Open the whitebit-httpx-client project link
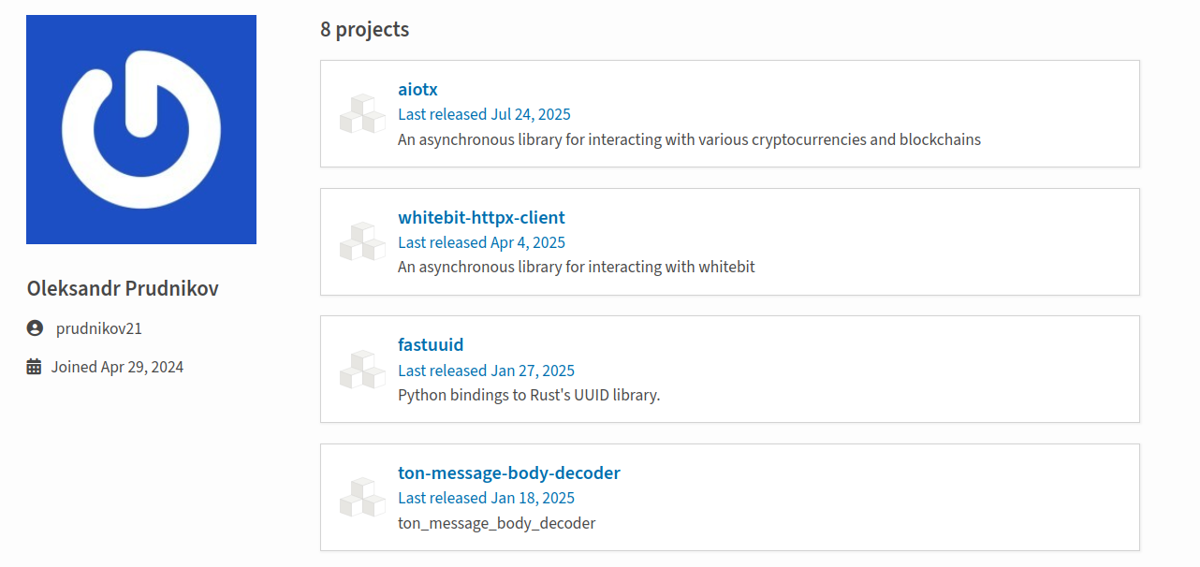The height and width of the screenshot is (567, 1200). click(481, 217)
